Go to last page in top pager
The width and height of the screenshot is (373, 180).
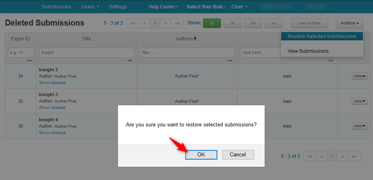pyautogui.click(x=177, y=23)
